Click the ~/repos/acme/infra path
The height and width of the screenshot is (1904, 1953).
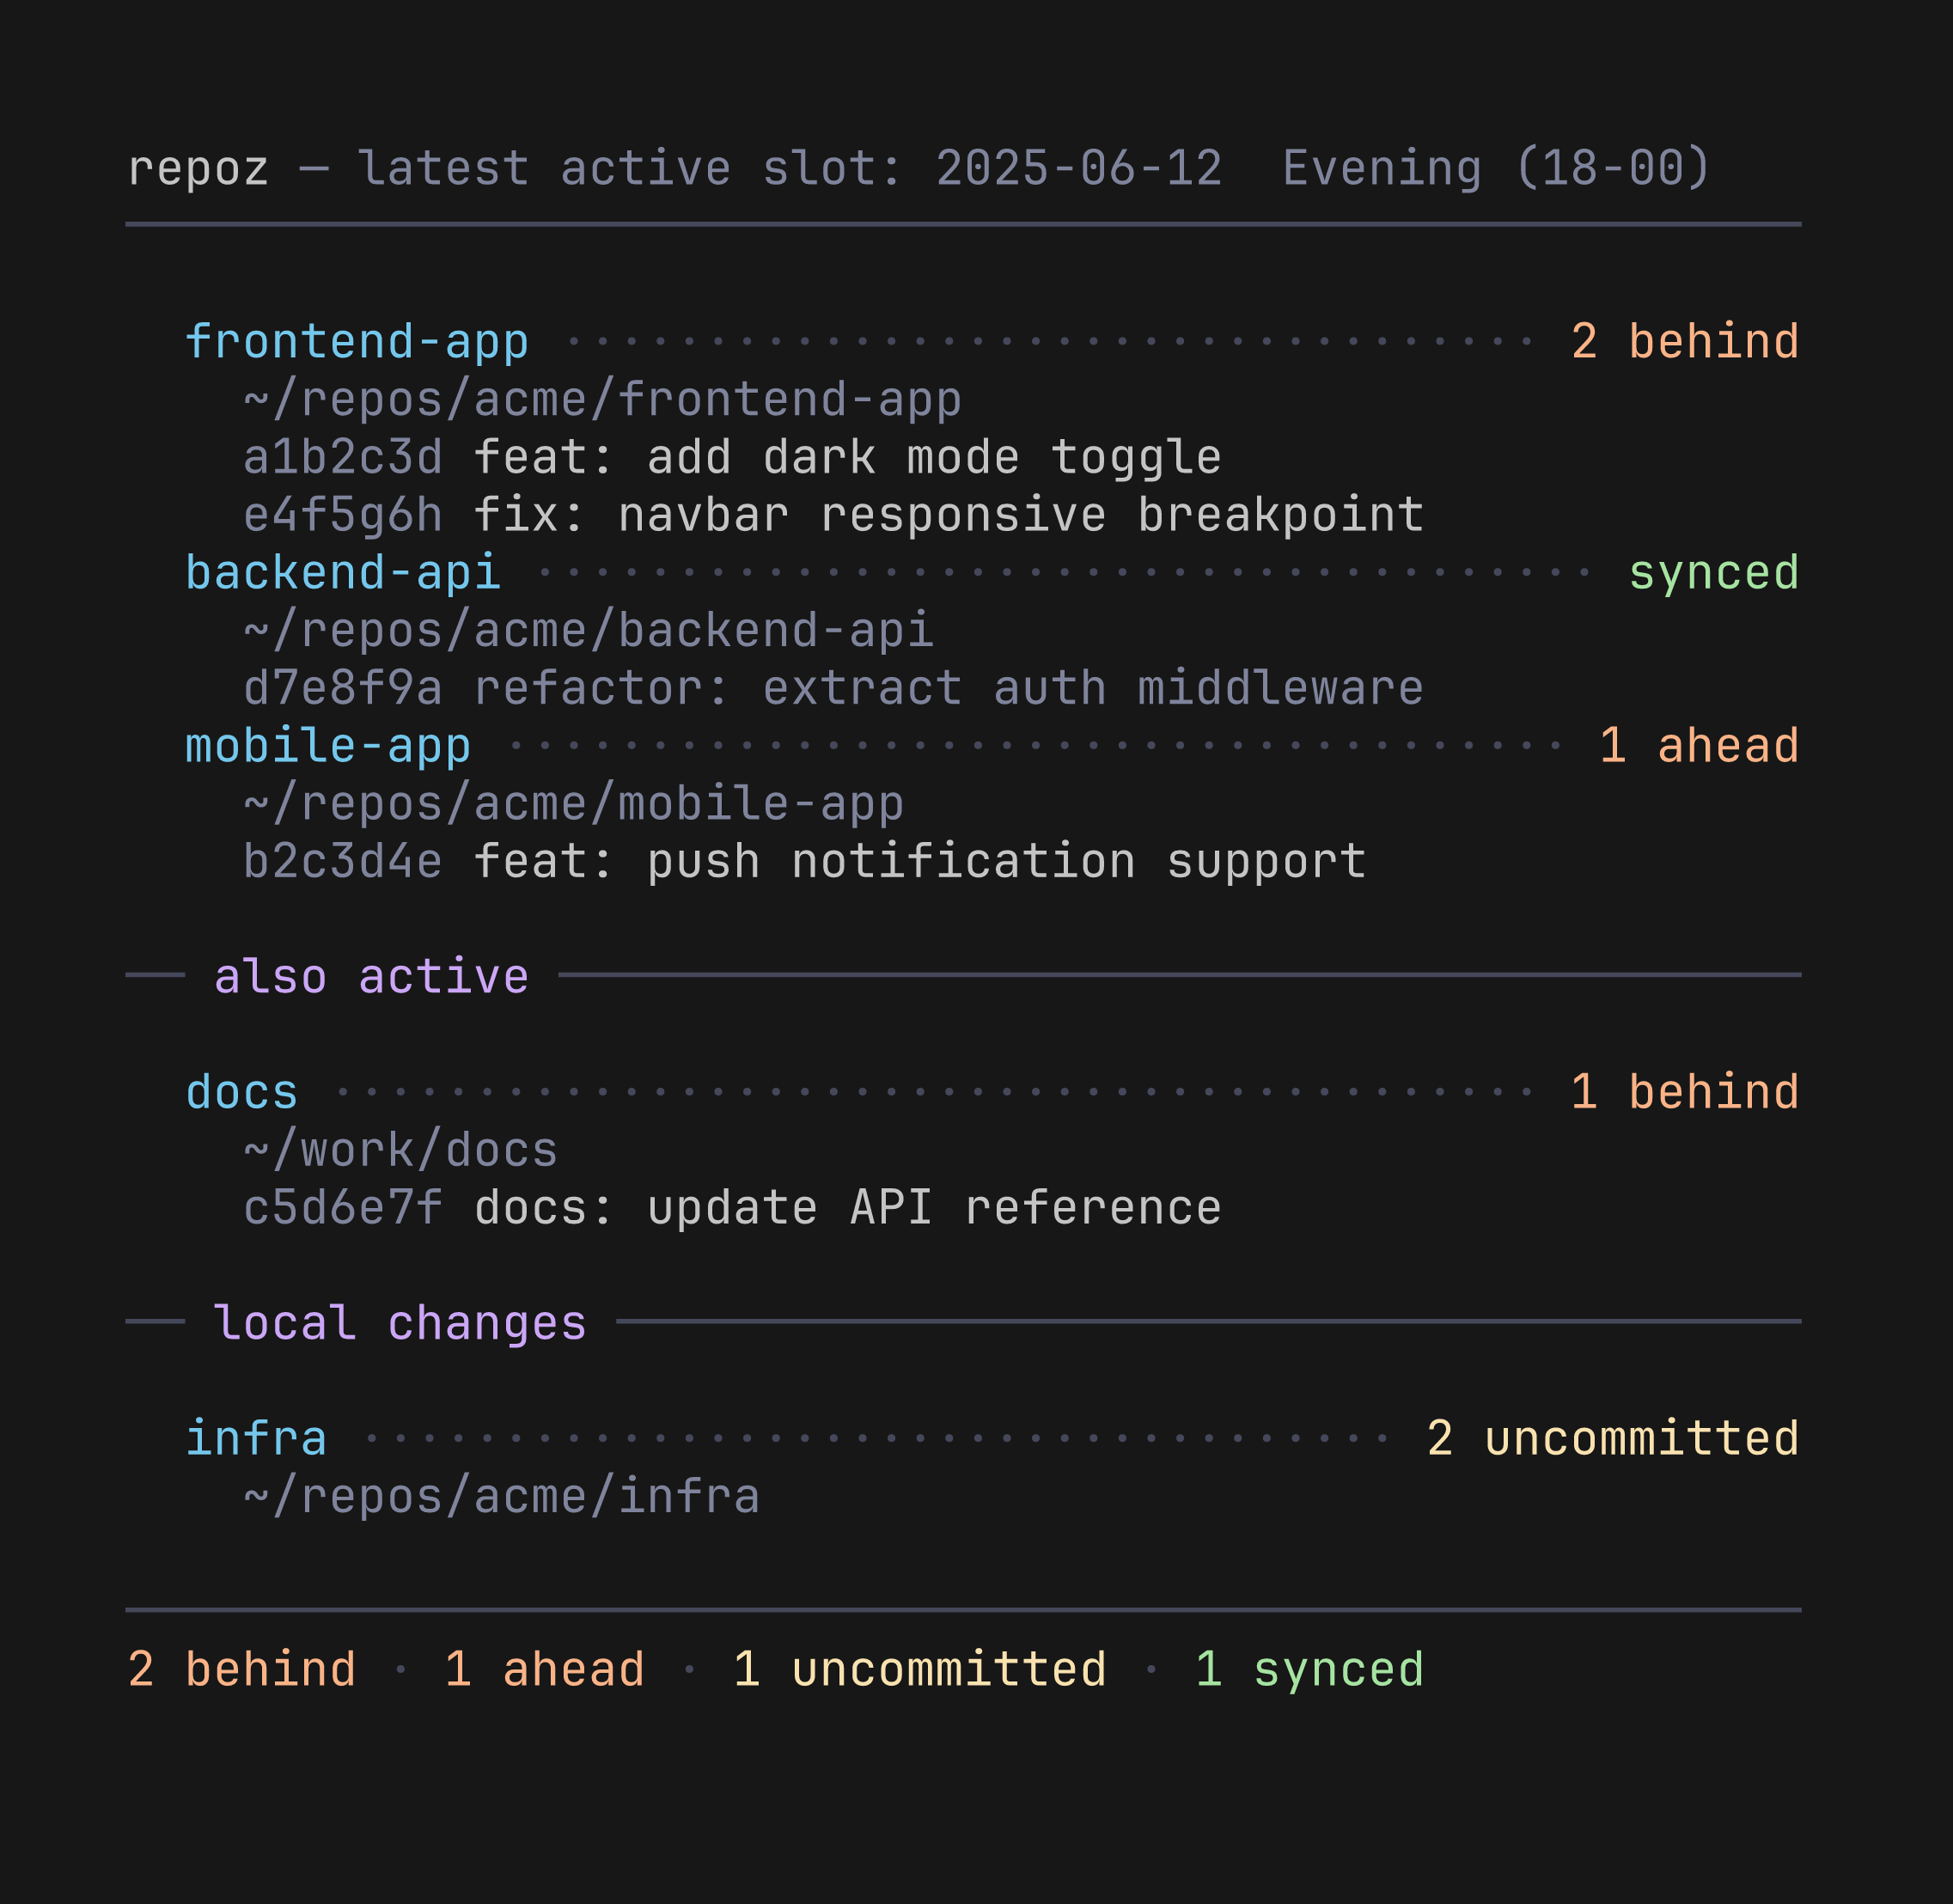click(501, 1497)
